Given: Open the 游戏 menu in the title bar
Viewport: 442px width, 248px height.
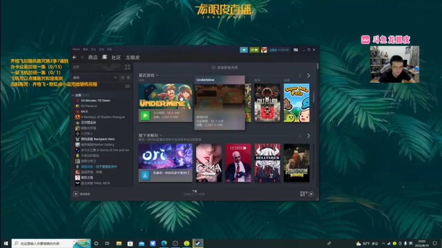Looking at the screenshot, I should (102, 49).
